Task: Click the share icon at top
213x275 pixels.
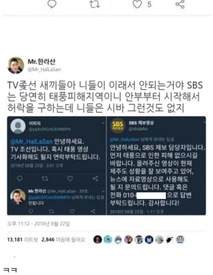Action: coord(180,4)
